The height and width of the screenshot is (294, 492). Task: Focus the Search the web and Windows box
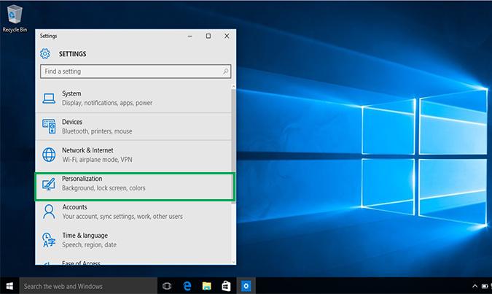coord(88,286)
